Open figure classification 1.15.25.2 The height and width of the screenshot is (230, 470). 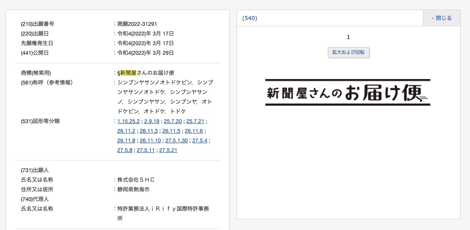coord(128,121)
